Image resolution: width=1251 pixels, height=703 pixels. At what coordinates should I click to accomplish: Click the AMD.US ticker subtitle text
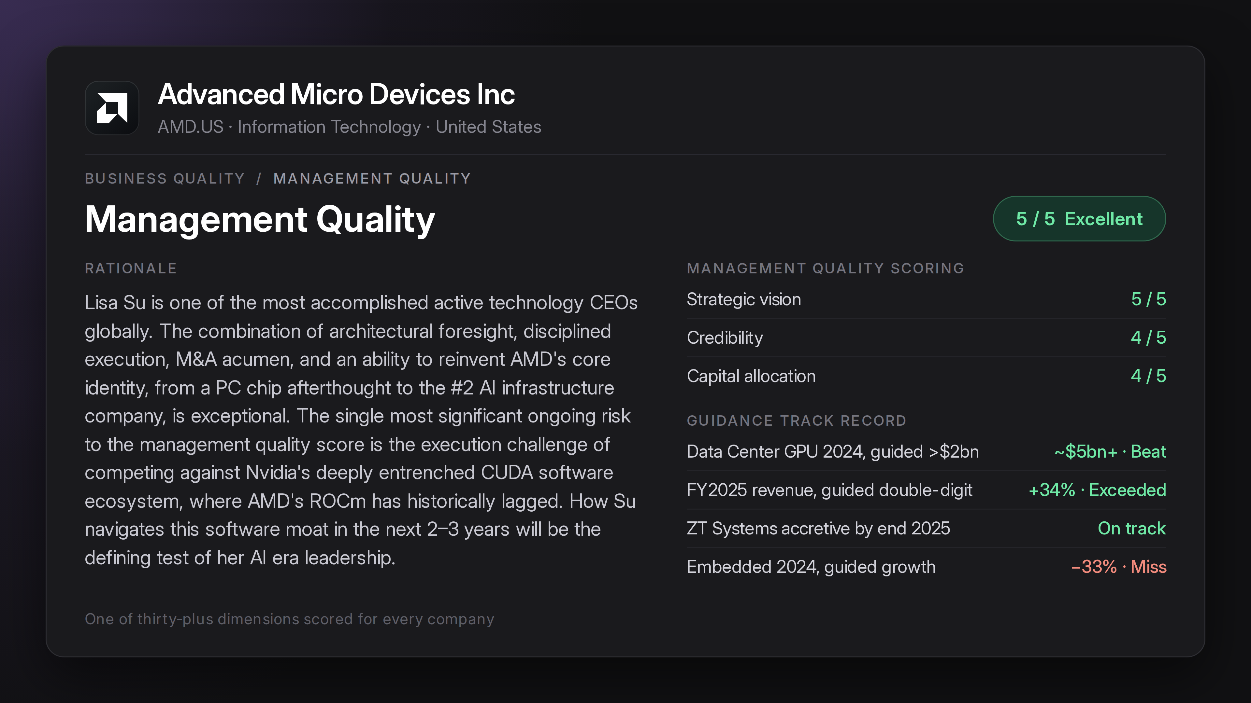click(190, 127)
